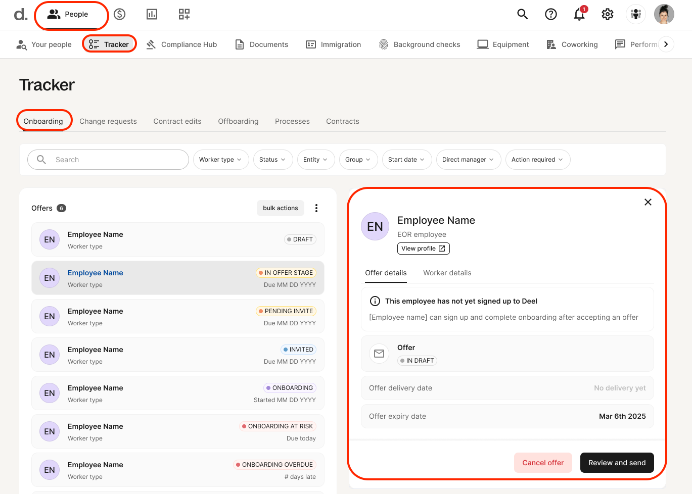Expand the Status filter dropdown
Image resolution: width=692 pixels, height=494 pixels.
pos(272,160)
